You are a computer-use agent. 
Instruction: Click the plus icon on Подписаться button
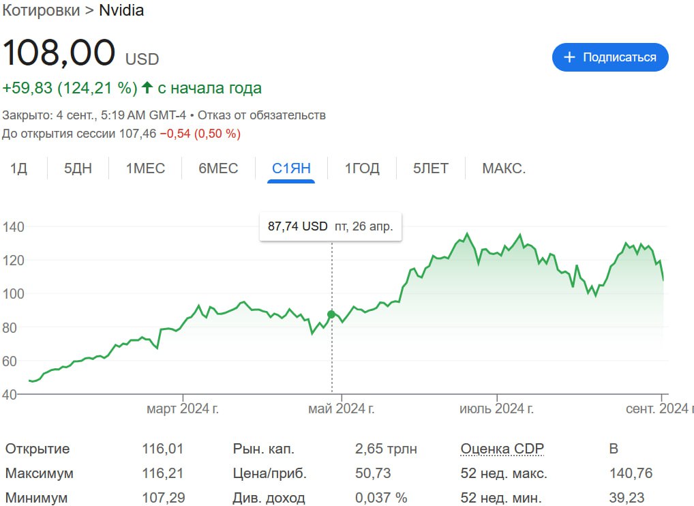tap(569, 57)
